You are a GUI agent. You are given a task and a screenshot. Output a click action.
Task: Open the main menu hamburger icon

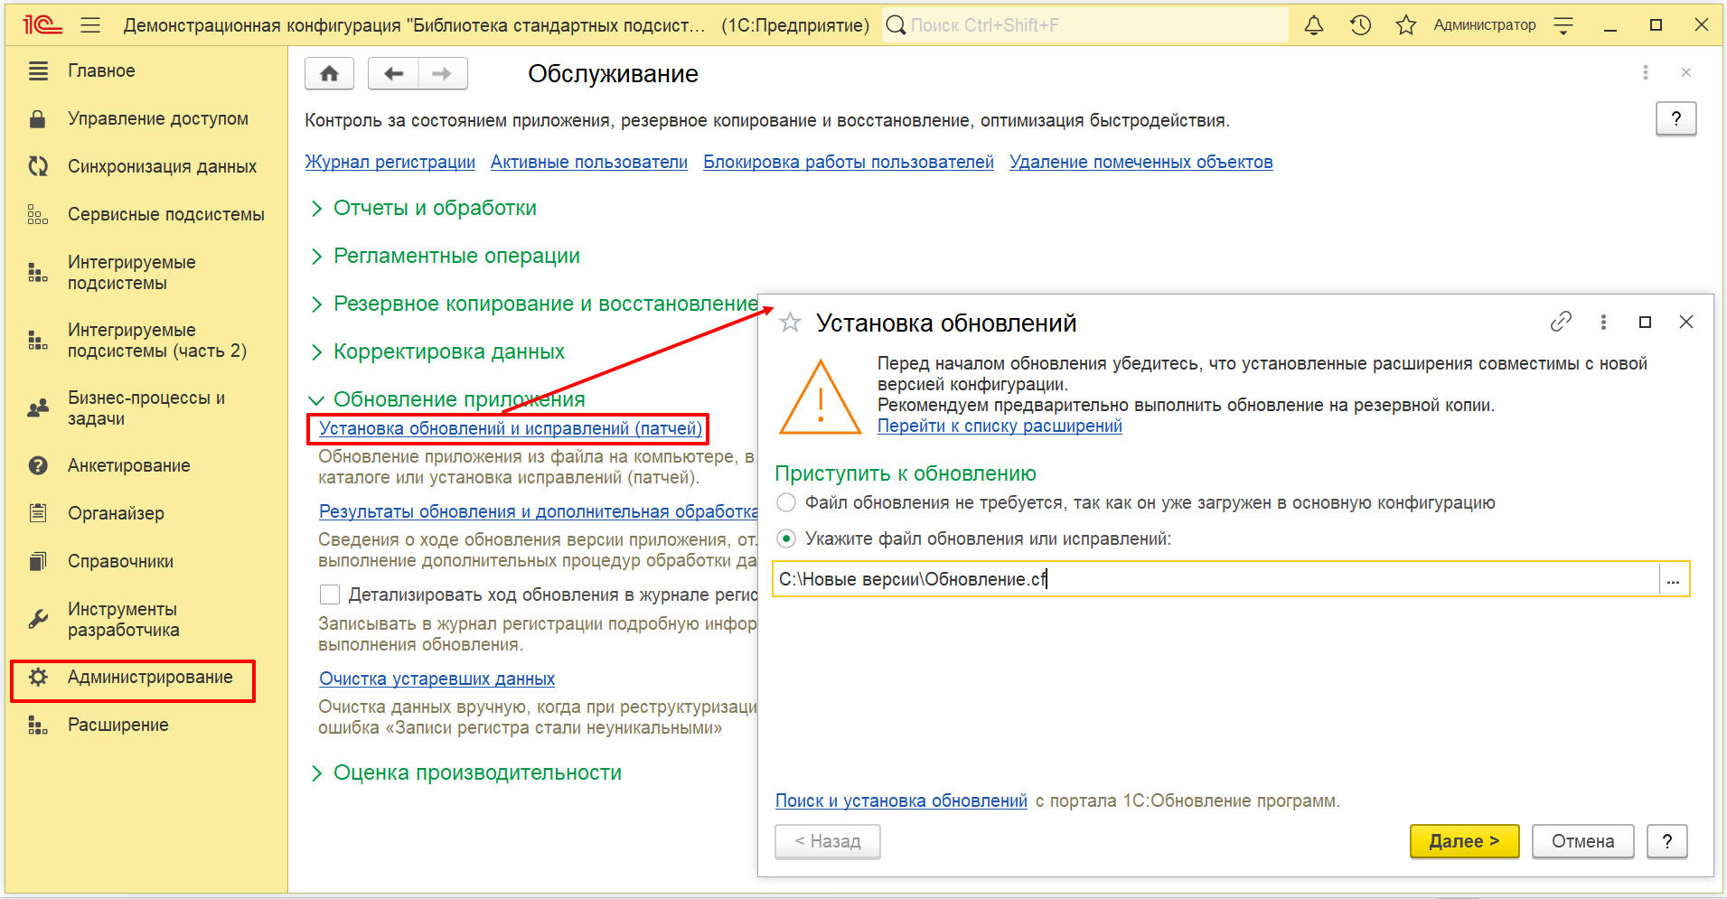(90, 25)
